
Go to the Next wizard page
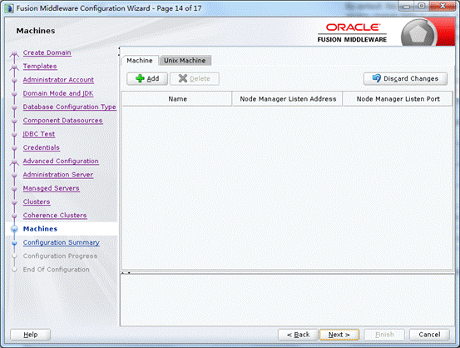[339, 335]
